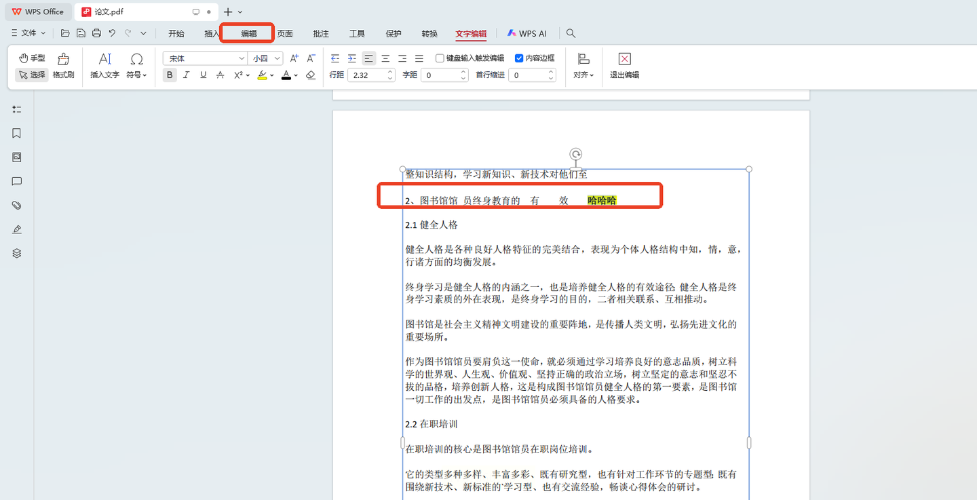Click the increase font size icon
This screenshot has height=500, width=977.
point(294,58)
